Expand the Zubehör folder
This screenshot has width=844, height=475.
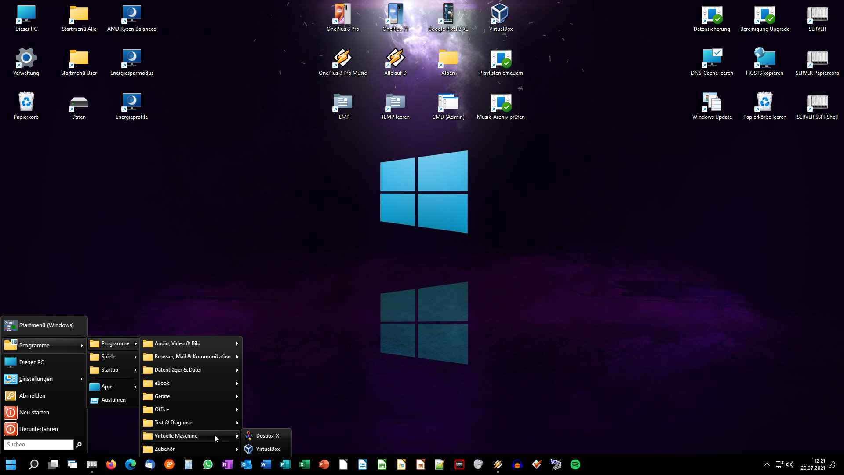[191, 449]
